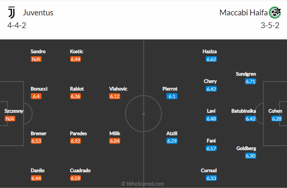The width and height of the screenshot is (287, 188).
Task: Select Haziza's 6.62 rating badge
Action: click(211, 59)
